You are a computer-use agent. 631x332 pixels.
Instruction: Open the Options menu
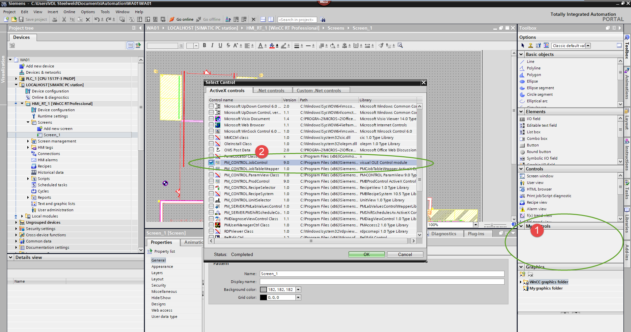click(x=88, y=12)
